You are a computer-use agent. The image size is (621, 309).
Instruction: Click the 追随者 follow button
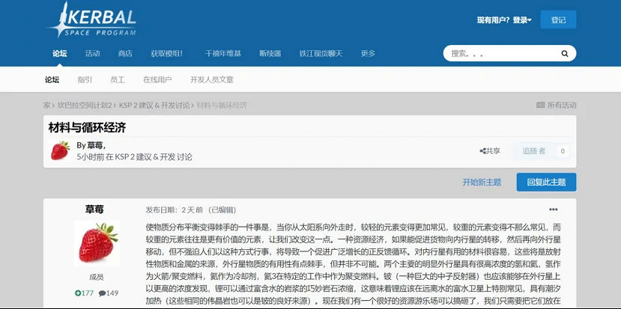[533, 150]
